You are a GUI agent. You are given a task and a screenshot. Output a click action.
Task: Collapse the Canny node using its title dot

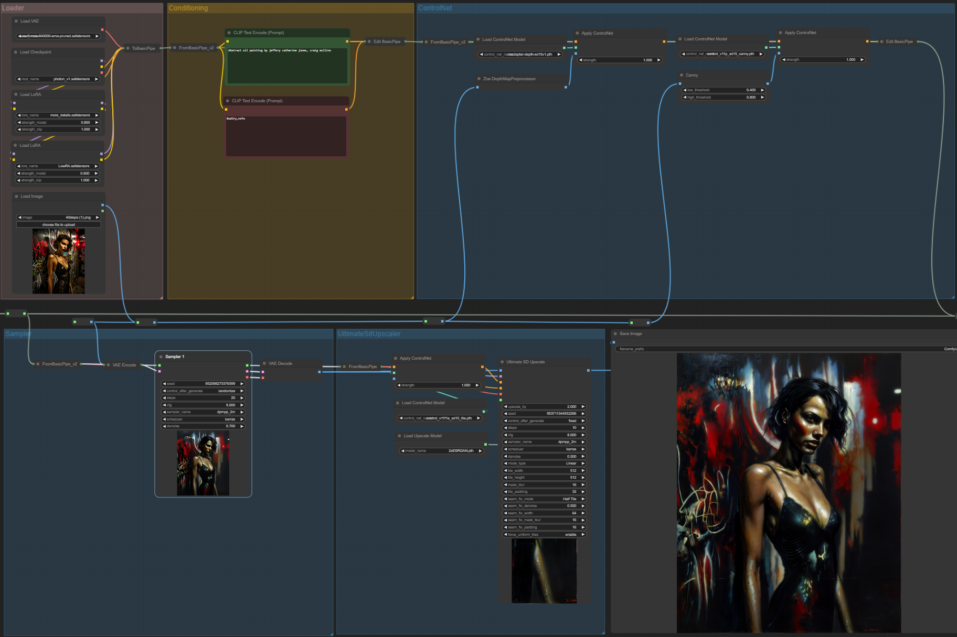coord(682,75)
